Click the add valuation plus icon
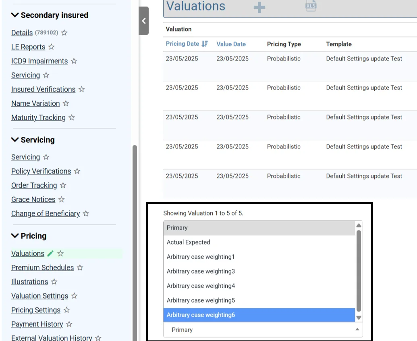Image resolution: width=417 pixels, height=341 pixels. (259, 7)
